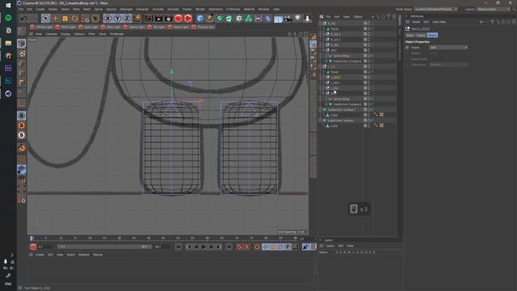Open the Cameras menu in viewport
Screen dimensions: 517x291
tap(51, 34)
